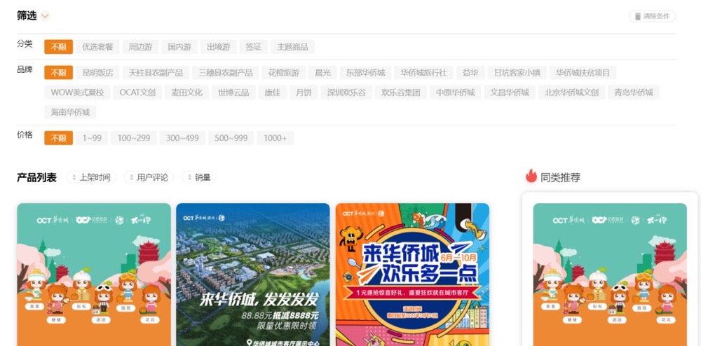Pick the 甘坑客家小镇 brand filter
Screen dimensions: 701x346
[x=517, y=72]
